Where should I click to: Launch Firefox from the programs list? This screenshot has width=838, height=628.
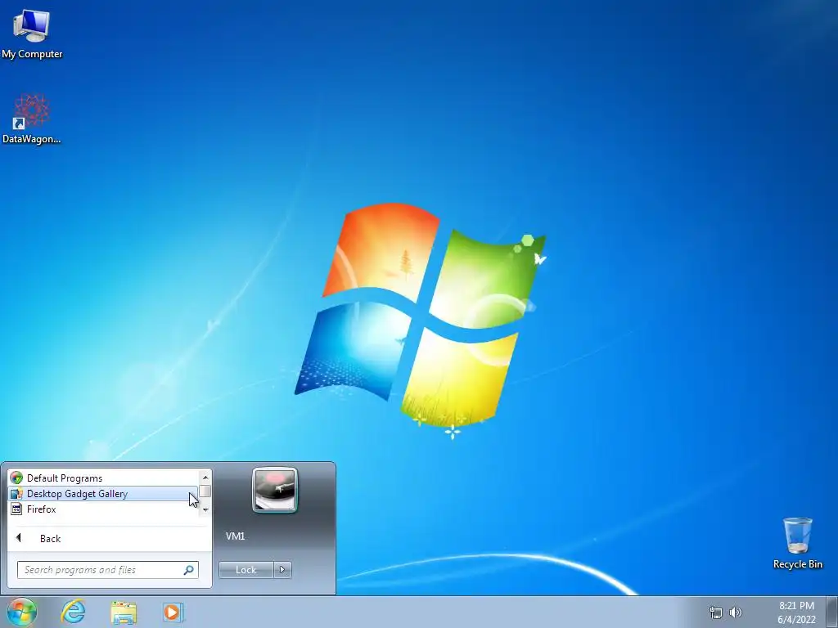104,509
